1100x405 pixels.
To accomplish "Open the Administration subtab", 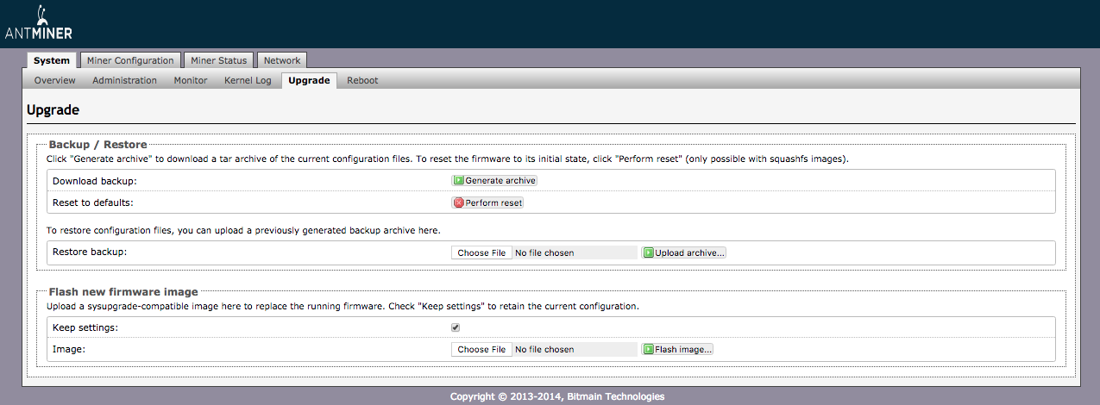I will tap(124, 80).
